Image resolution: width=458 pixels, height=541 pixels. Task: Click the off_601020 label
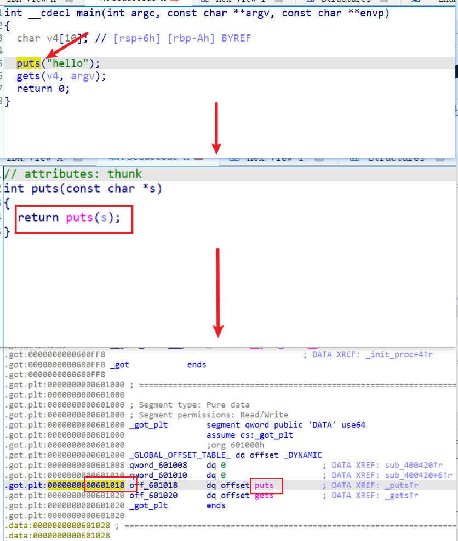tap(153, 495)
